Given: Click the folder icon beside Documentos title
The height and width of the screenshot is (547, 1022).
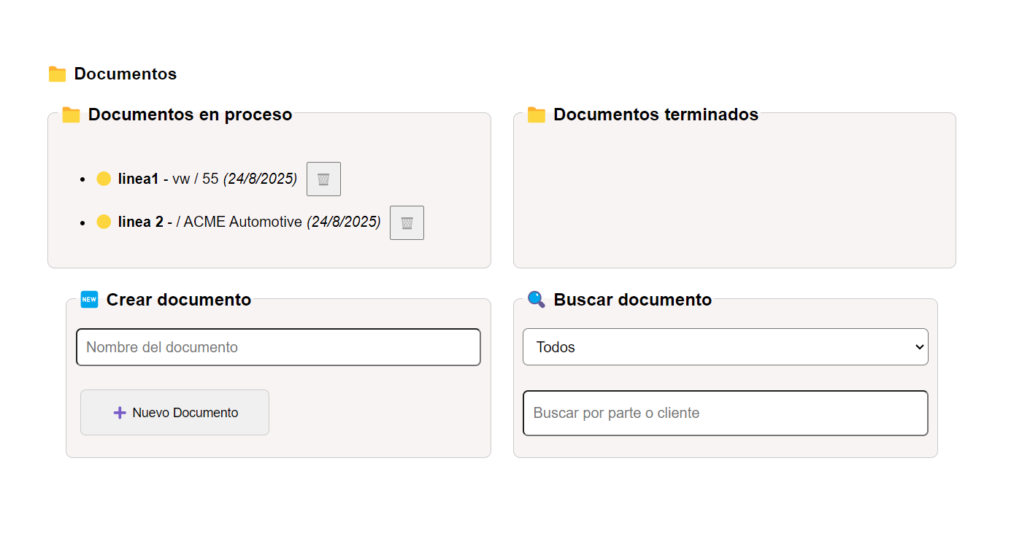Looking at the screenshot, I should point(57,74).
